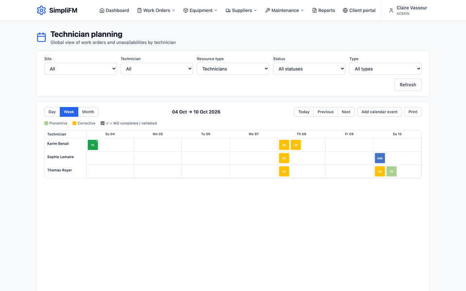Open the Equipment menu
The width and height of the screenshot is (466, 291).
(200, 10)
